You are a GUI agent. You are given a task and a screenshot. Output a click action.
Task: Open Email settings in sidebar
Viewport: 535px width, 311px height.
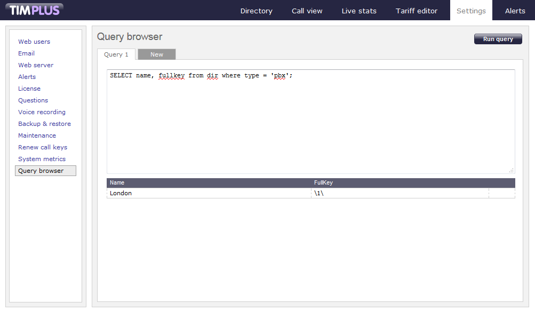coord(26,53)
